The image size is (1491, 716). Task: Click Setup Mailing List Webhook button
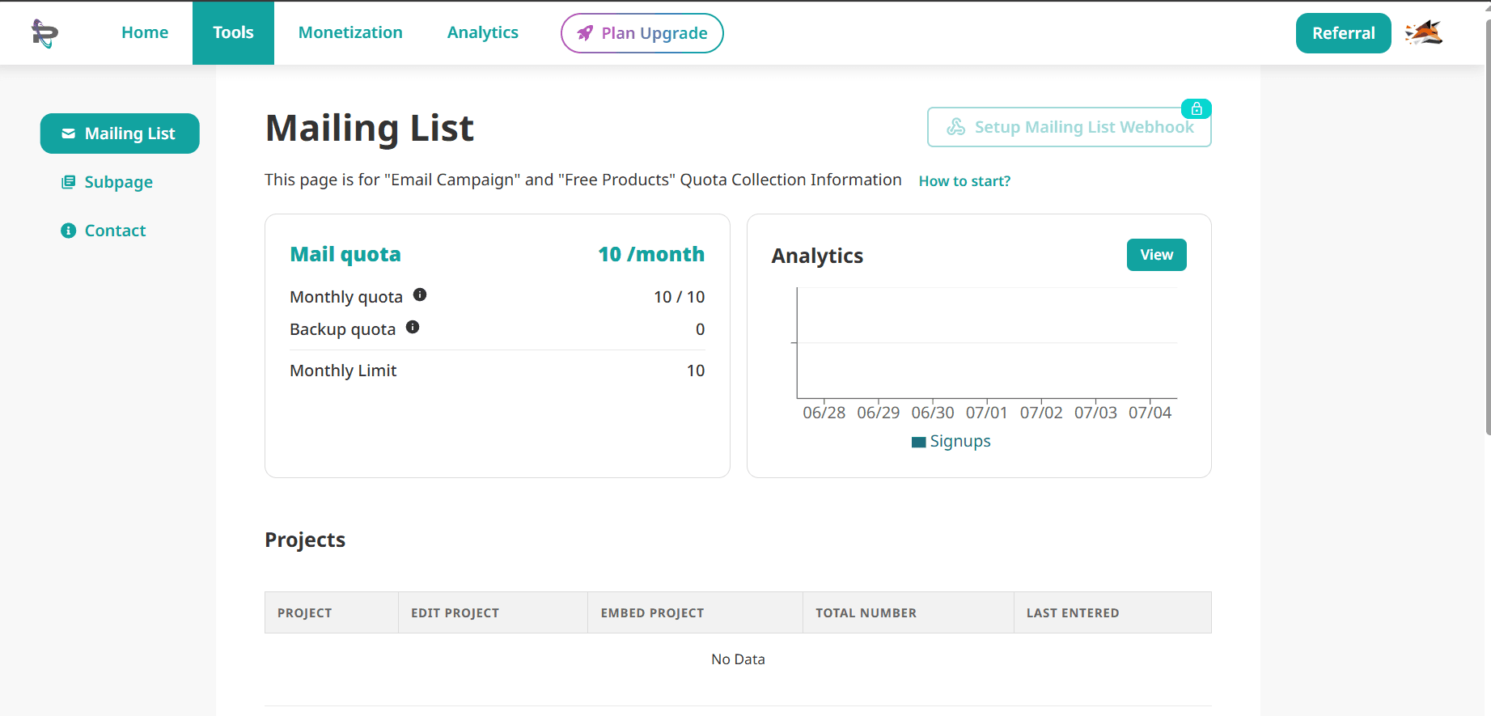coord(1069,128)
